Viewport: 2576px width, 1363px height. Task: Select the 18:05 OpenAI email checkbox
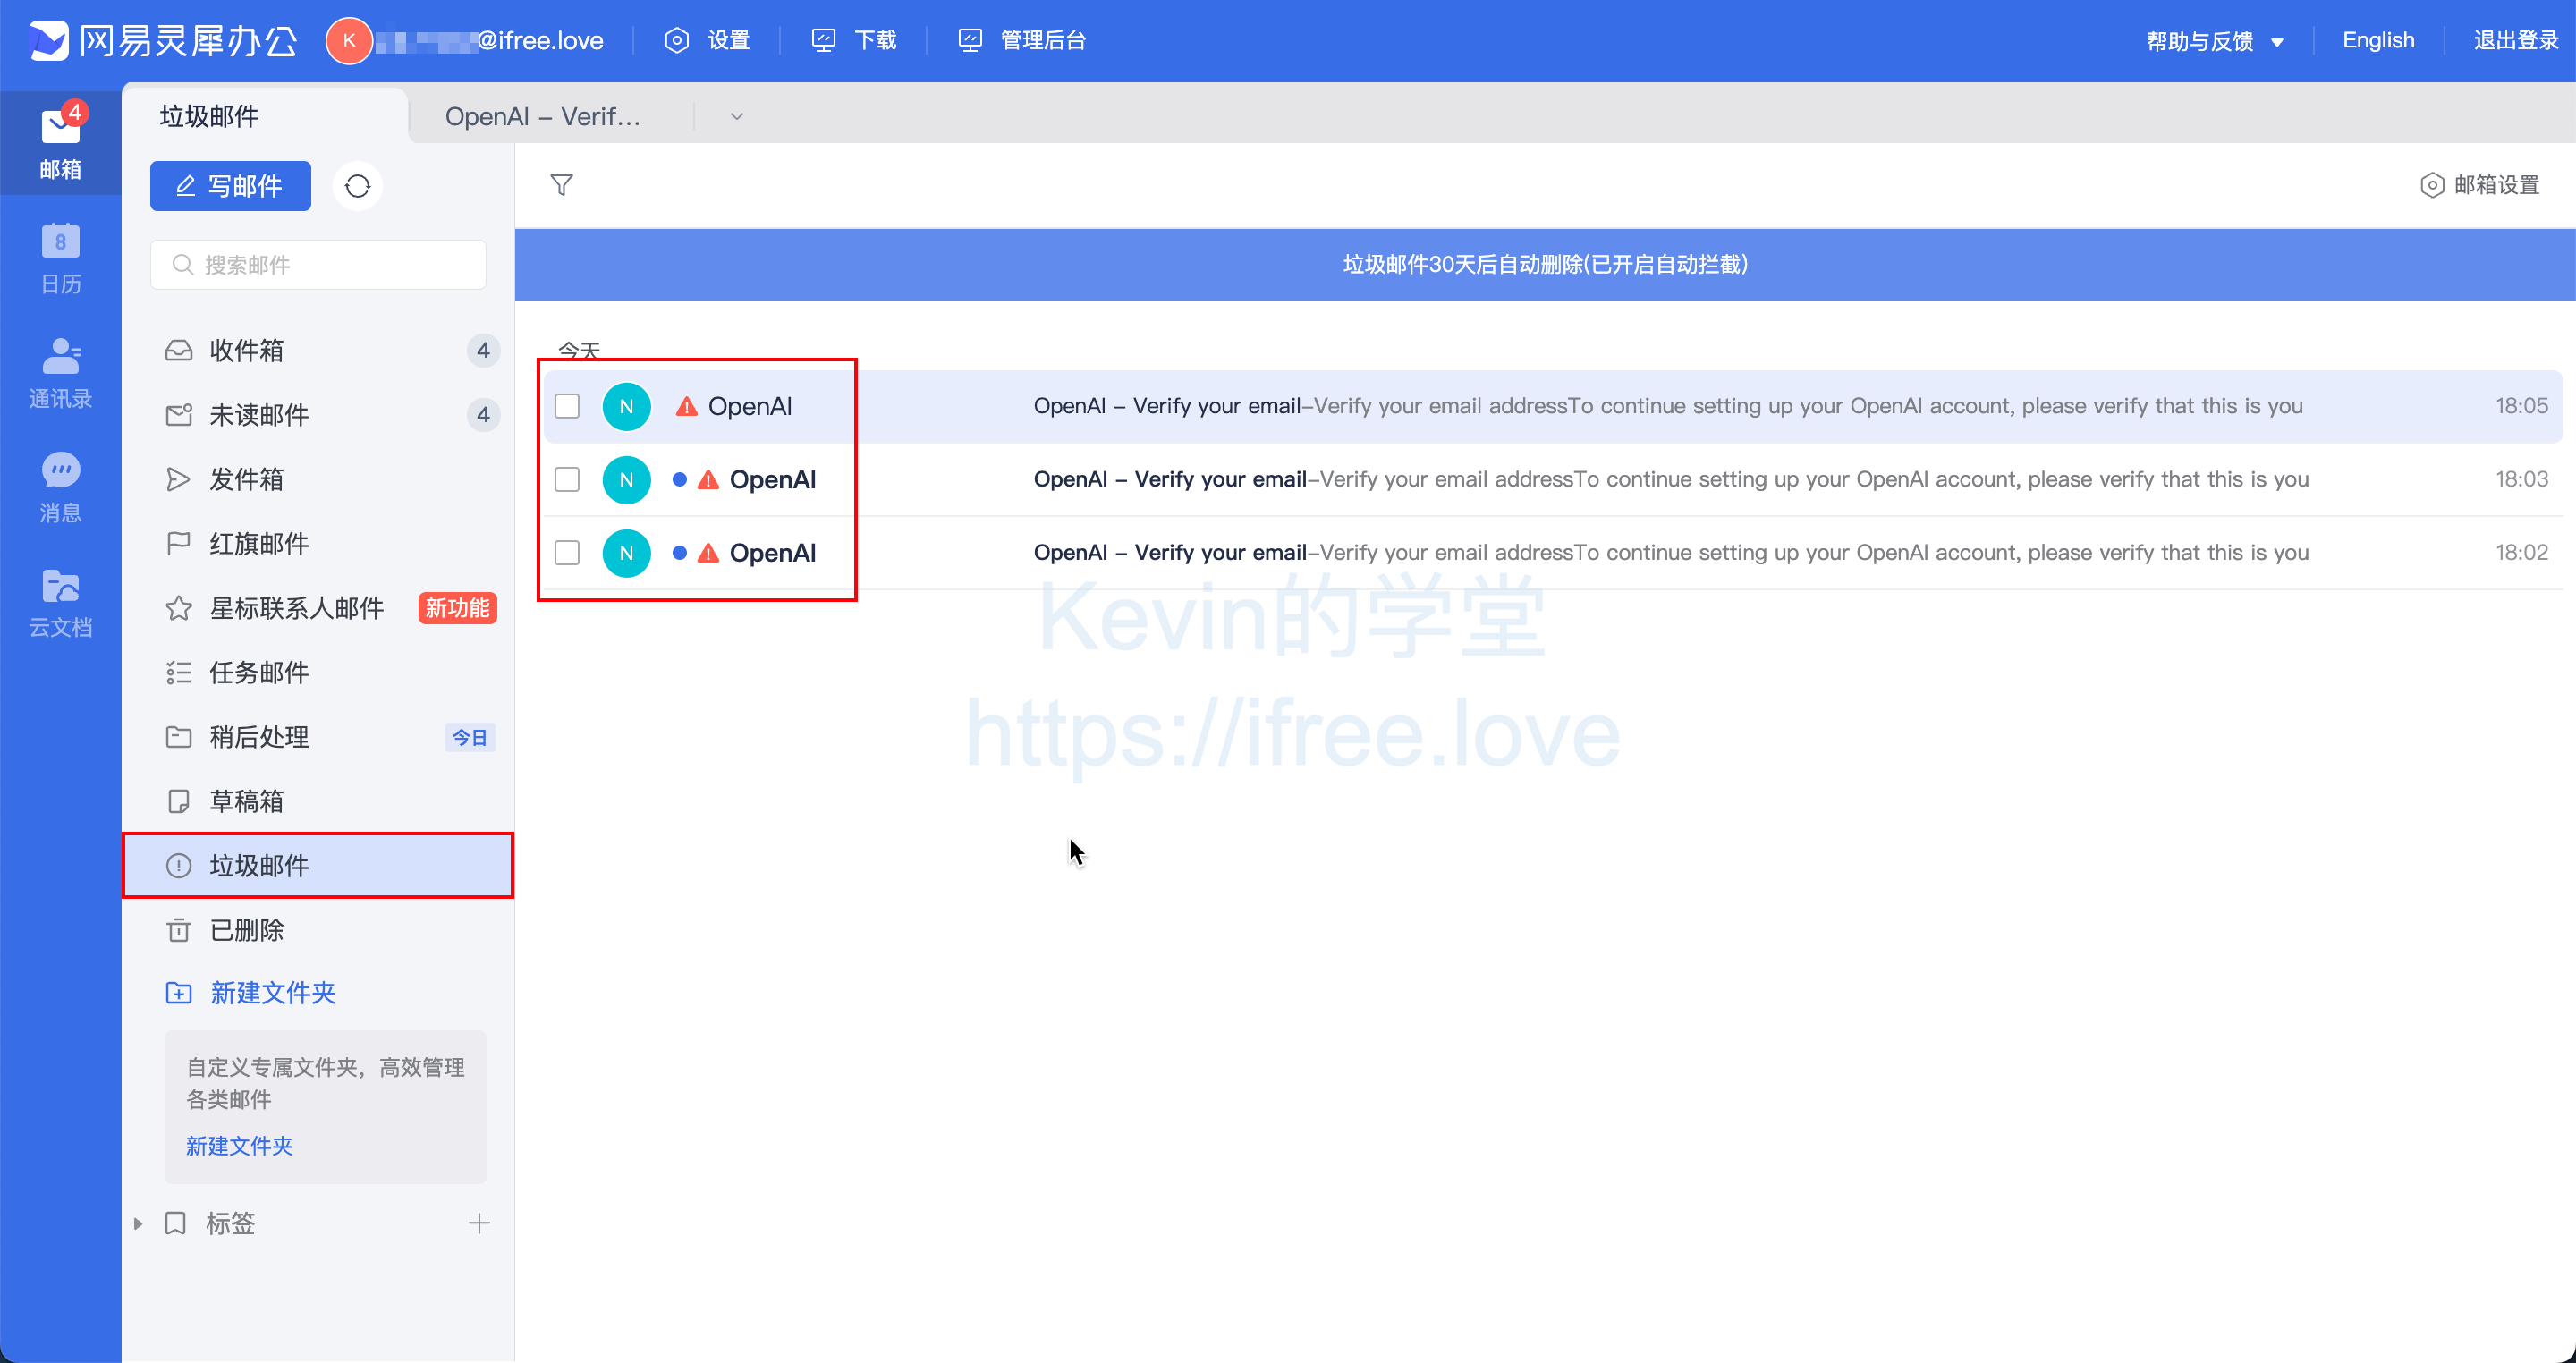point(567,406)
